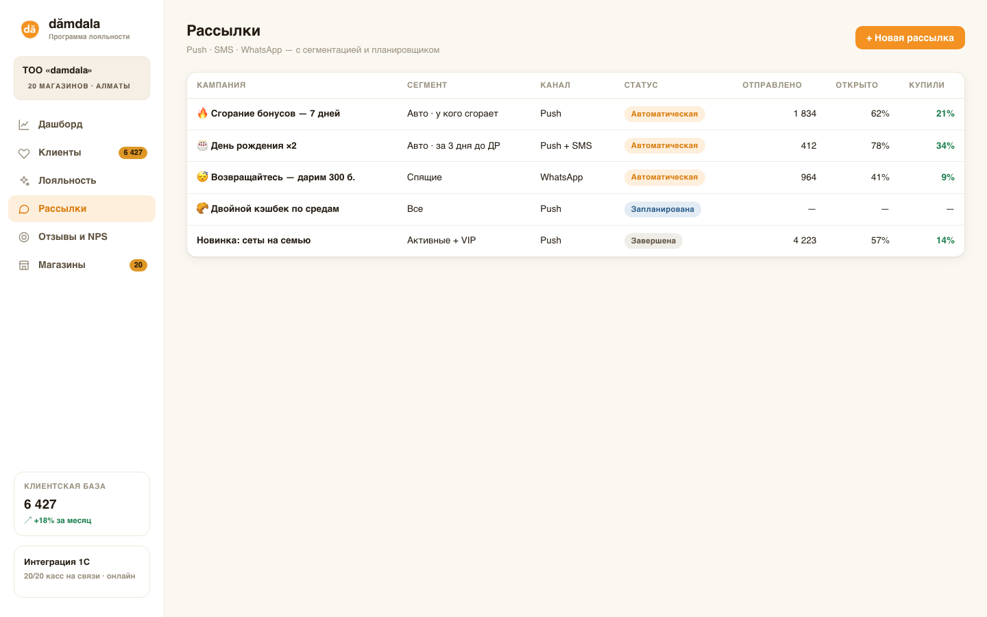Click the Клиенты heart icon
Viewport: 987px width, 617px height.
(24, 153)
